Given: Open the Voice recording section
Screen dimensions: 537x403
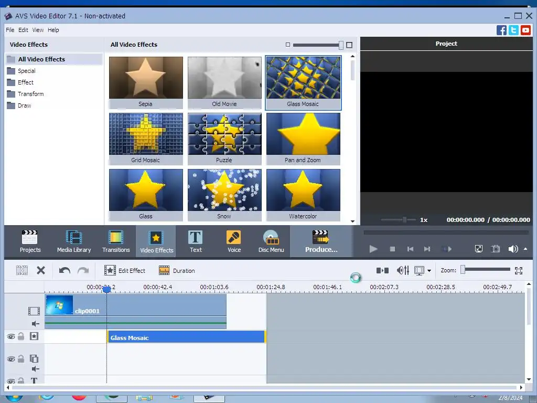Looking at the screenshot, I should point(234,241).
